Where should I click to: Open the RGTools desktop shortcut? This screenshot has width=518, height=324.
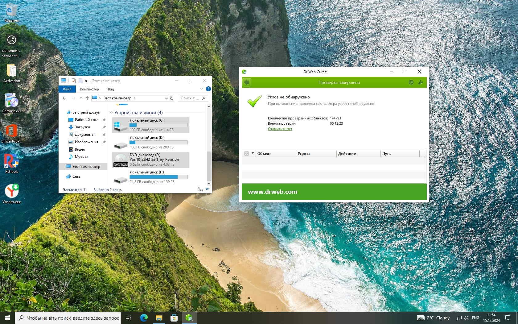[x=12, y=163]
